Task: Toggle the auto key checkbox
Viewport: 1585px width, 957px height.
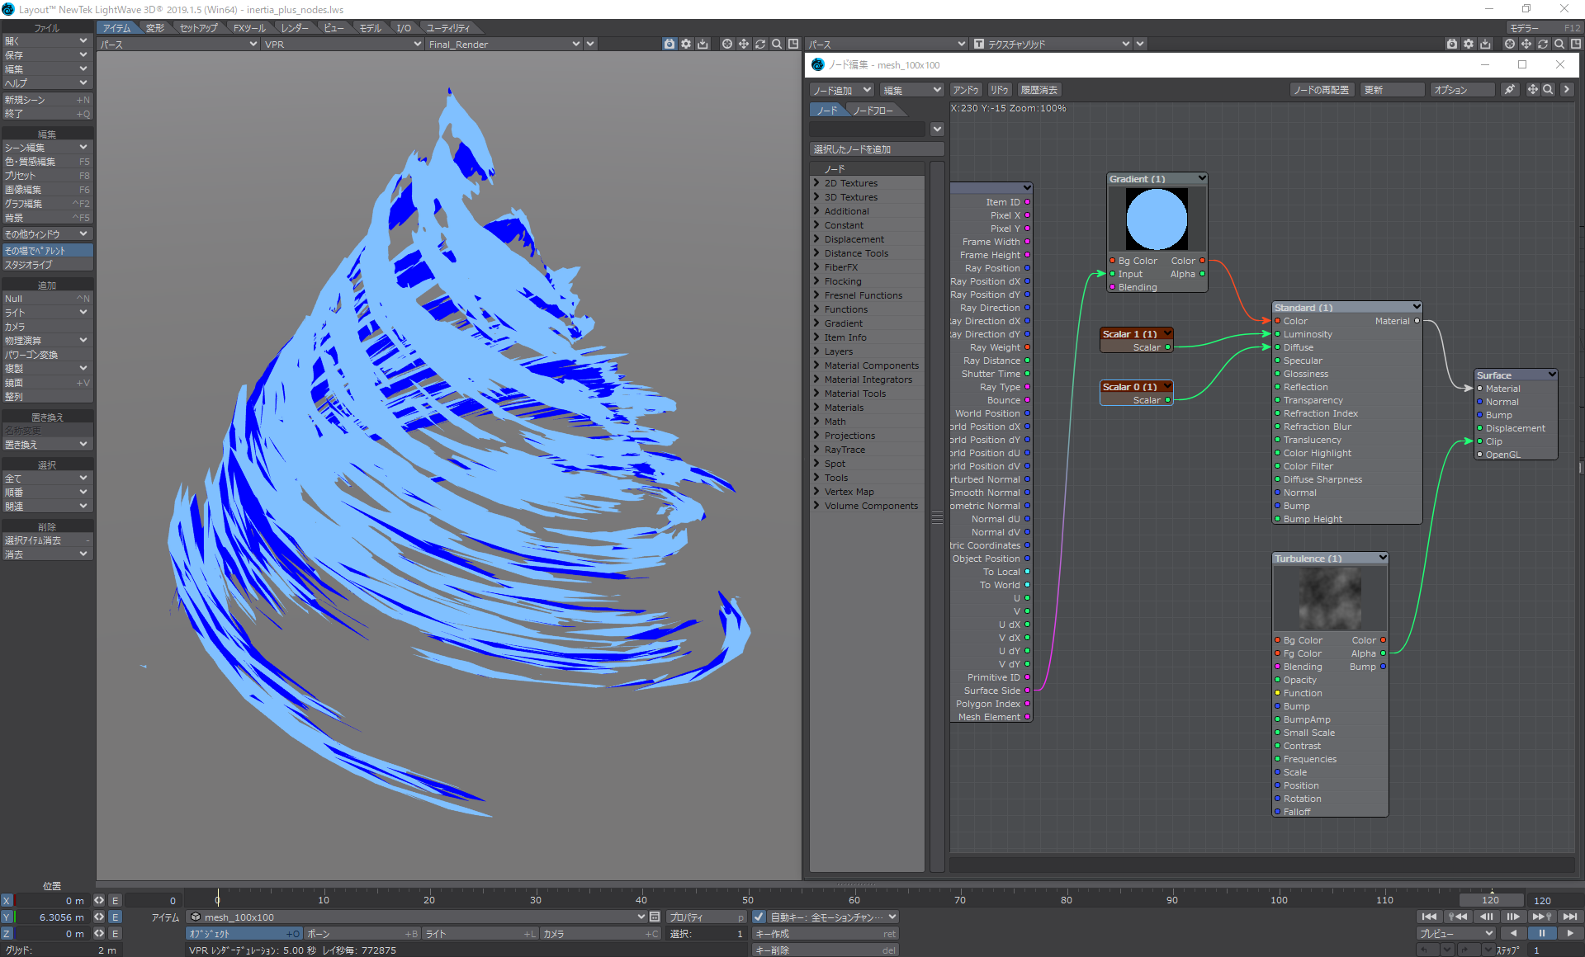Action: [x=759, y=917]
